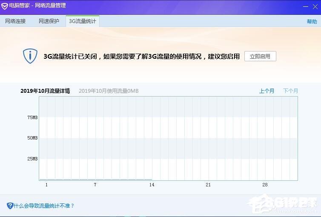Switch to the 网络连接 tab
Image resolution: width=321 pixels, height=217 pixels.
[15, 21]
